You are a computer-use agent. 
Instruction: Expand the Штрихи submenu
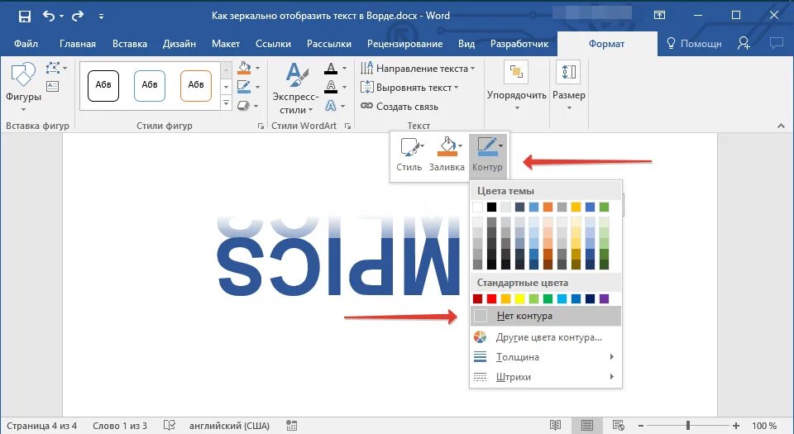point(546,377)
